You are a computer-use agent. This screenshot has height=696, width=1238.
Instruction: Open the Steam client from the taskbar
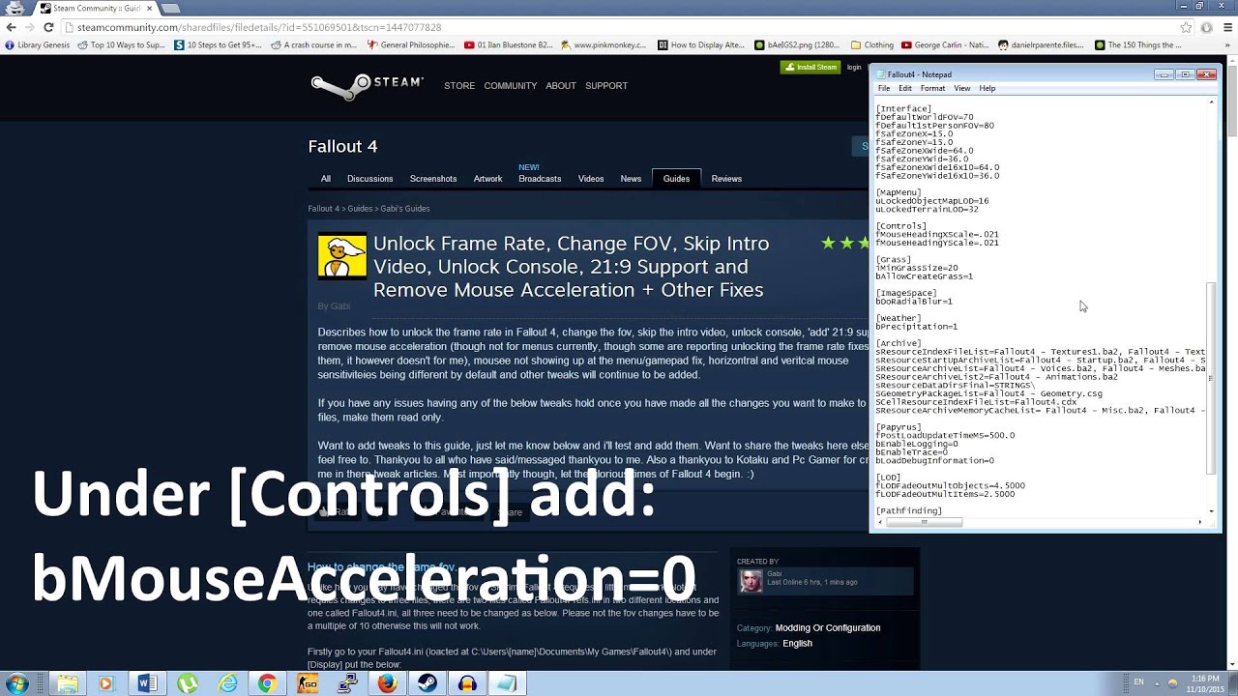[x=427, y=683]
